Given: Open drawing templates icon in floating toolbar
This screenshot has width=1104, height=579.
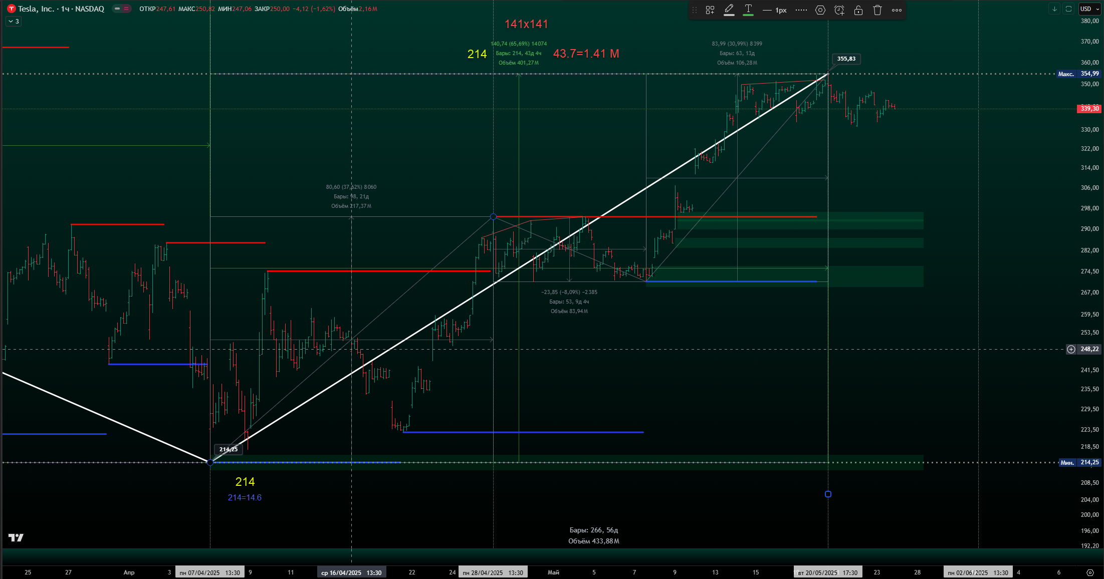Looking at the screenshot, I should point(710,10).
